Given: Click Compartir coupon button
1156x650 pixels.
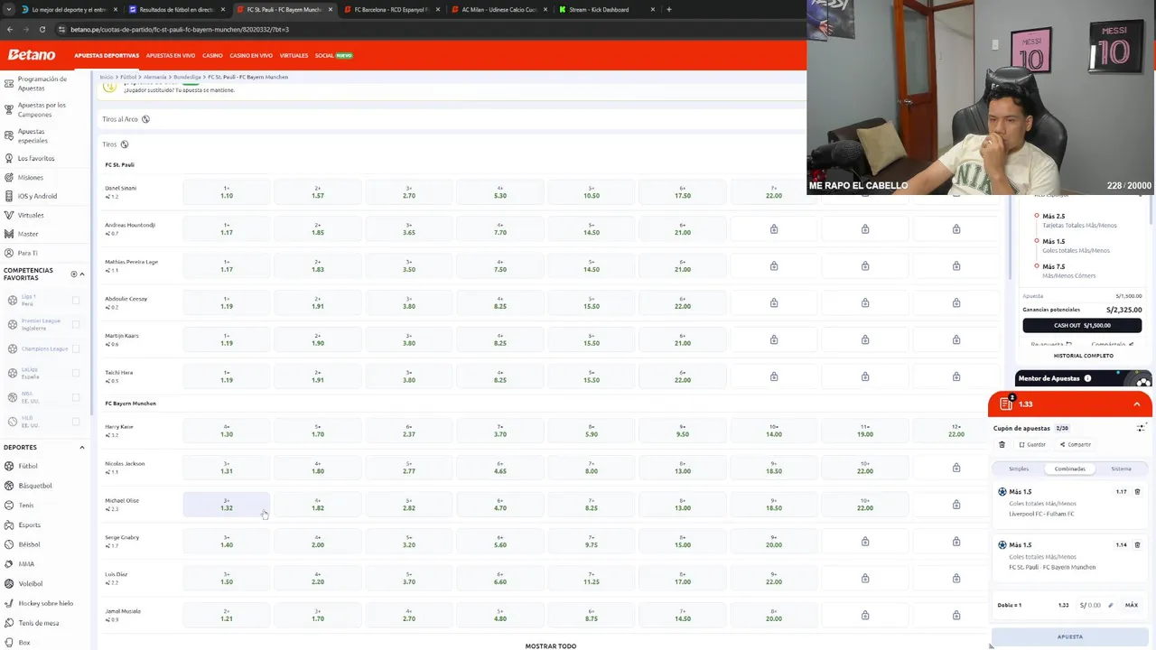Looking at the screenshot, I should (1076, 444).
